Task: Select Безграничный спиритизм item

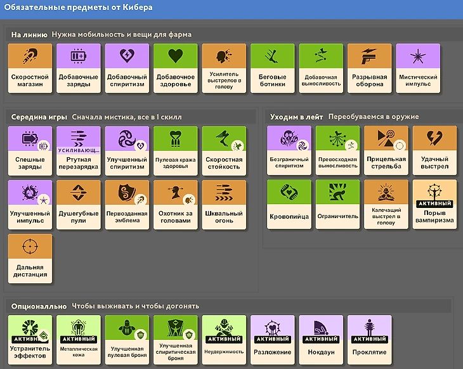Action: [x=289, y=150]
